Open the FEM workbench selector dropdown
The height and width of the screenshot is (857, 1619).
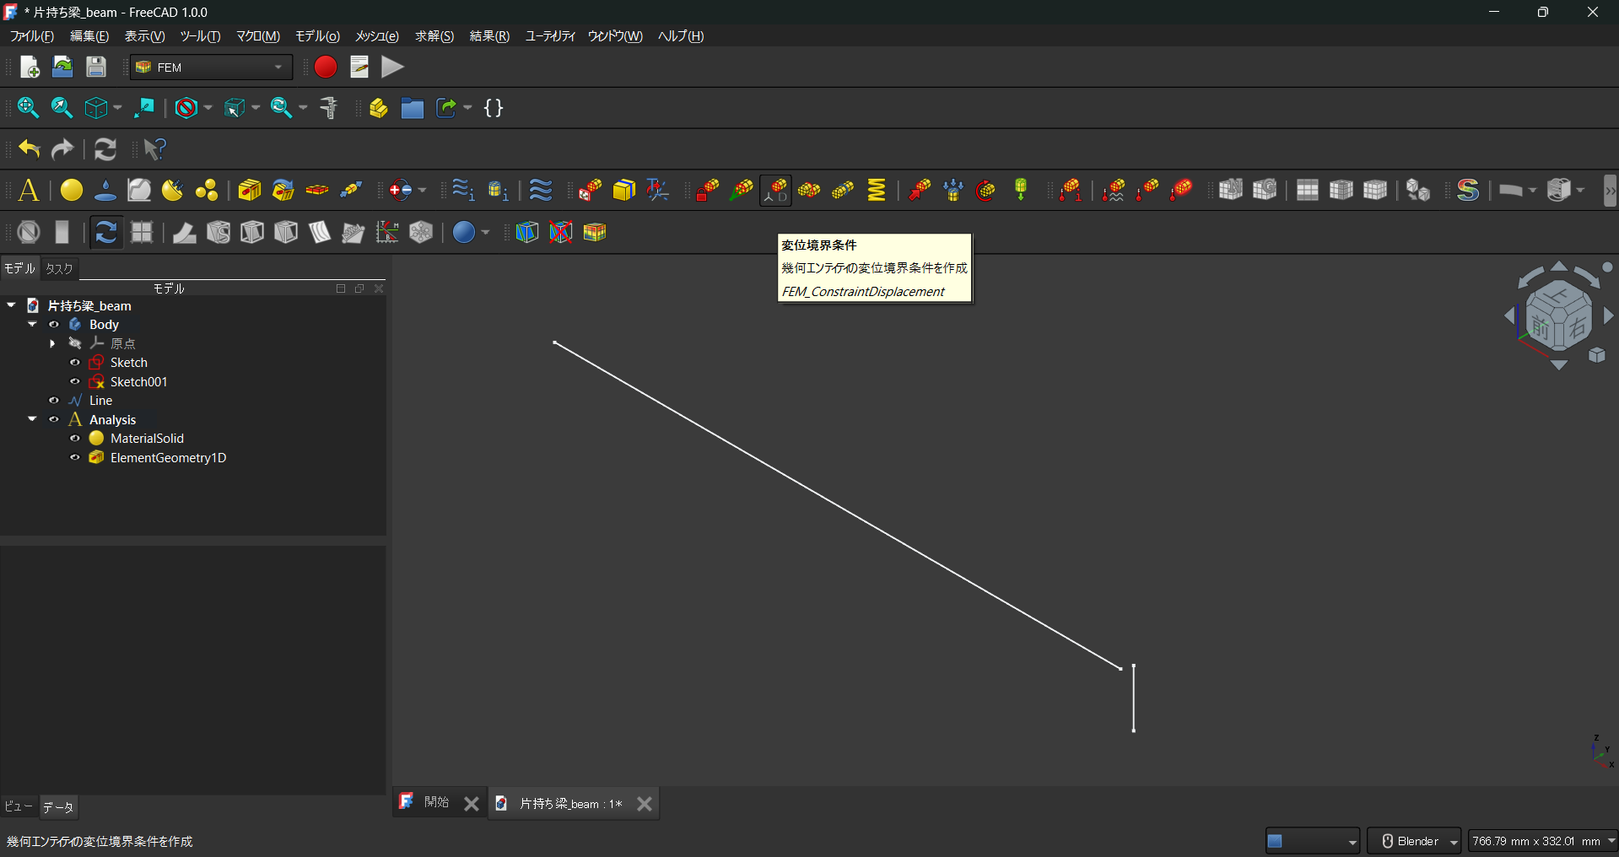click(x=212, y=67)
